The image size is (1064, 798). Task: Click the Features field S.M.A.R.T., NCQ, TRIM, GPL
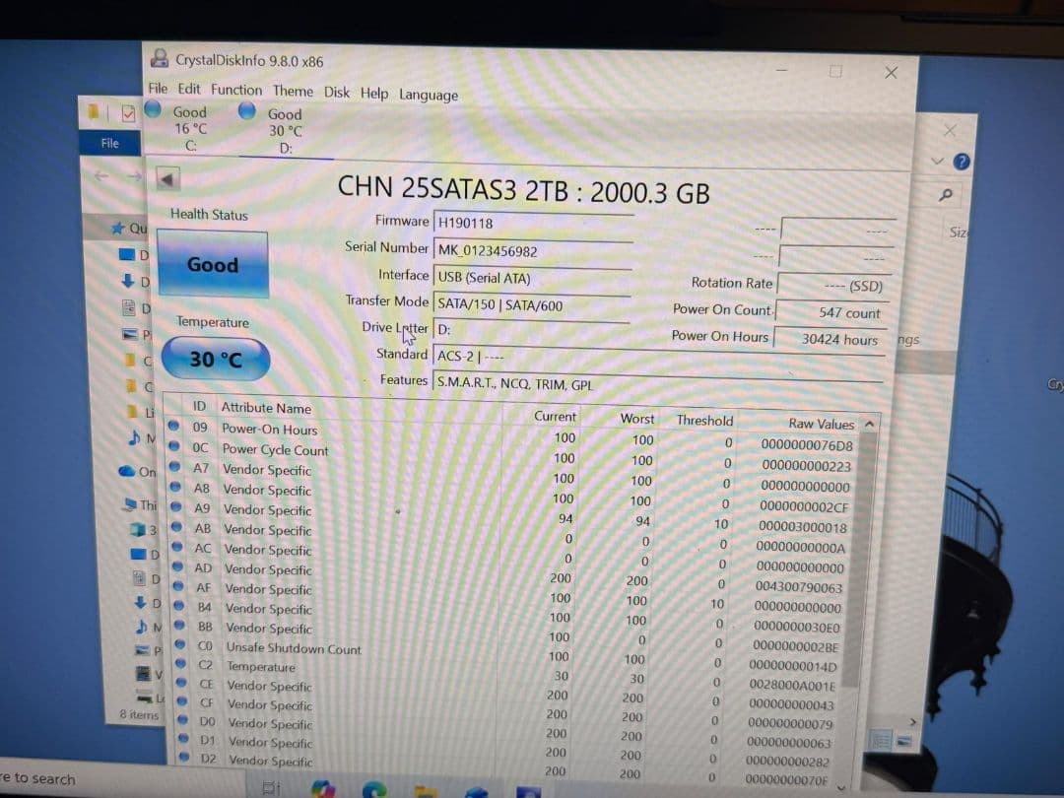[x=657, y=385]
